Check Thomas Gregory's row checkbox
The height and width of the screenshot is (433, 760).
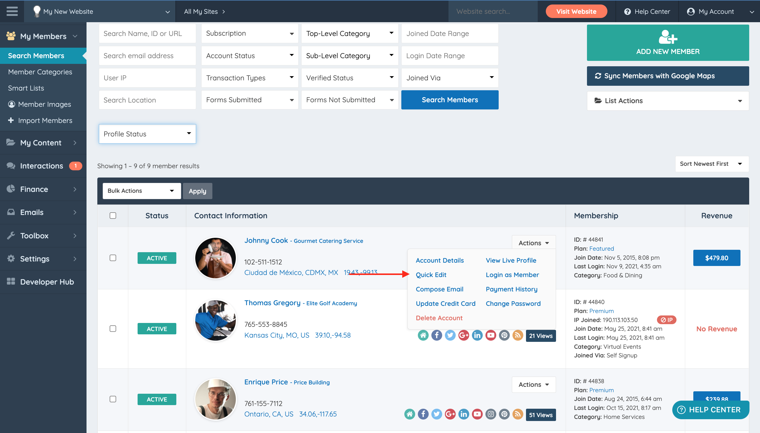[113, 329]
